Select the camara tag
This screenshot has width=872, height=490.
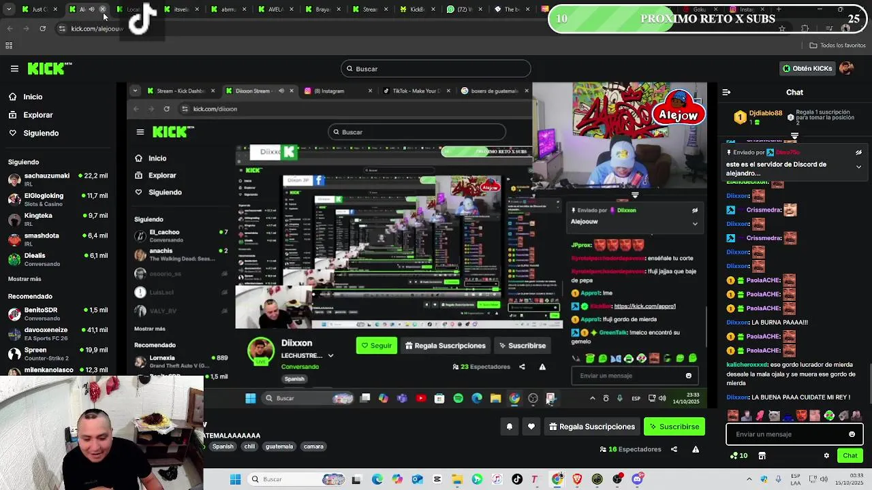(313, 446)
